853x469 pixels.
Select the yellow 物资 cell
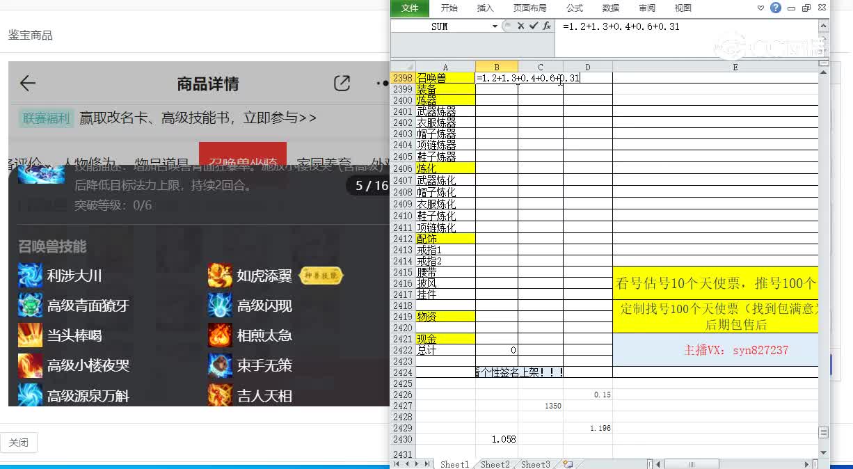pyautogui.click(x=445, y=317)
